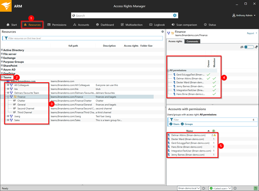The height and width of the screenshot is (191, 259).
Task: Click the search settings gear icon
Action: click(x=175, y=15)
